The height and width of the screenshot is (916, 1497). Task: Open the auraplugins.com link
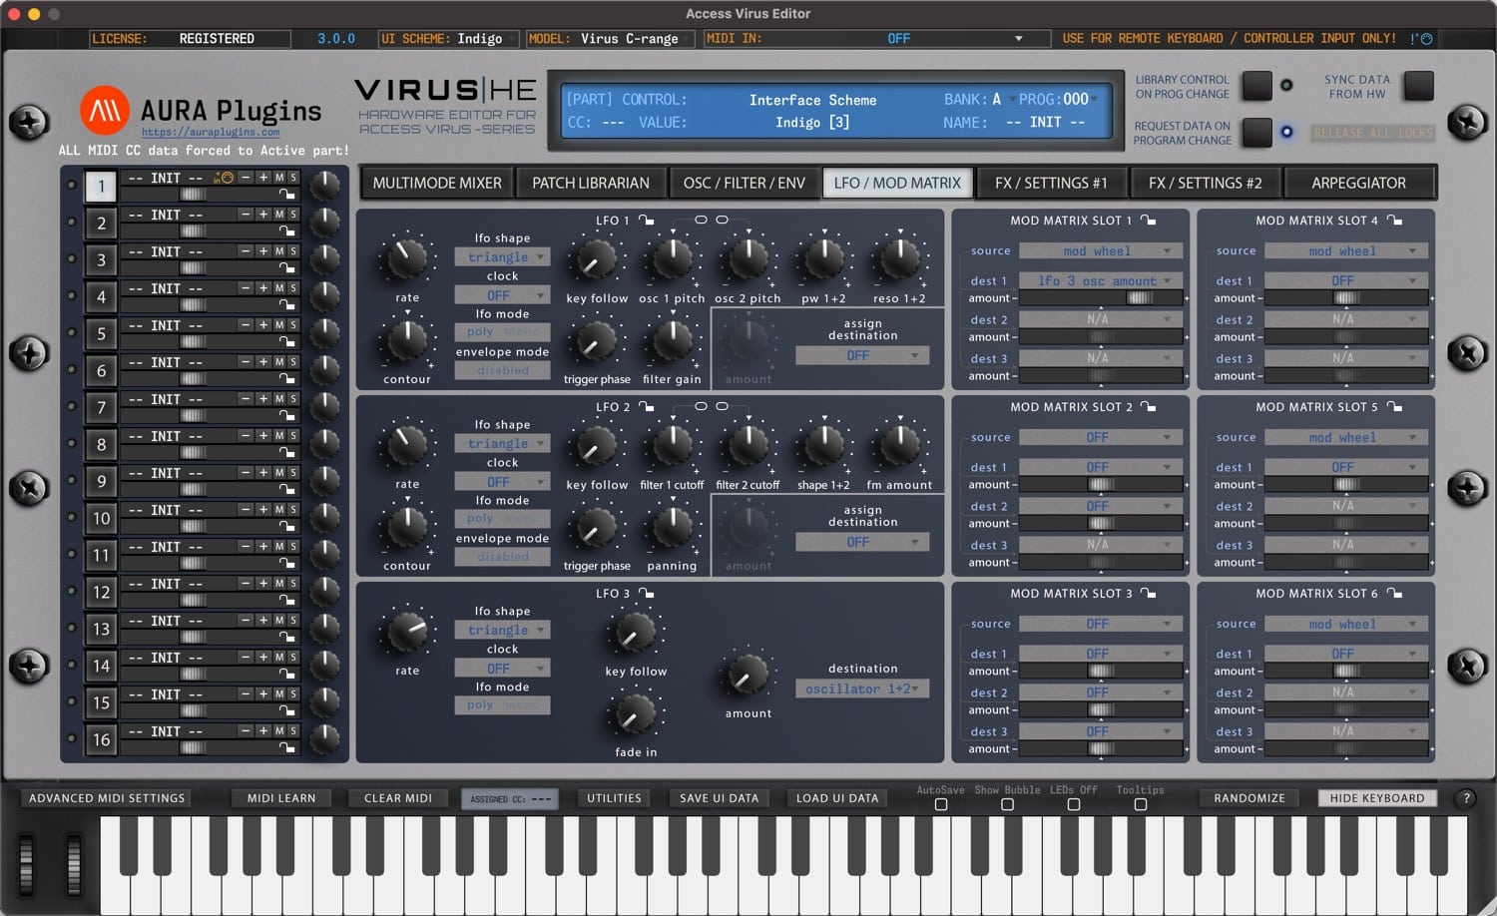211,132
